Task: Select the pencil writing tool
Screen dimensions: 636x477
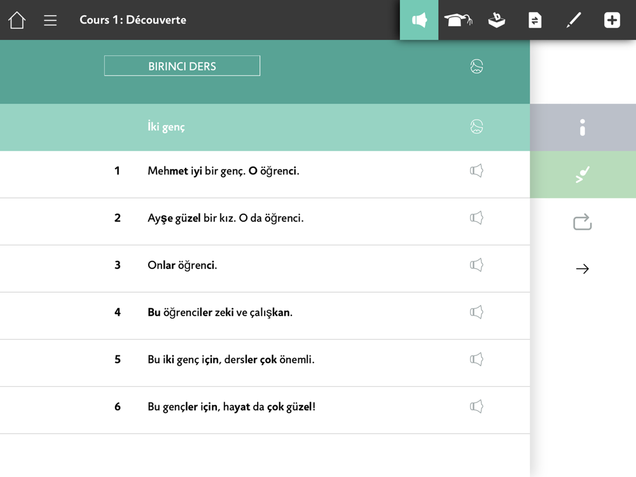Action: point(574,20)
